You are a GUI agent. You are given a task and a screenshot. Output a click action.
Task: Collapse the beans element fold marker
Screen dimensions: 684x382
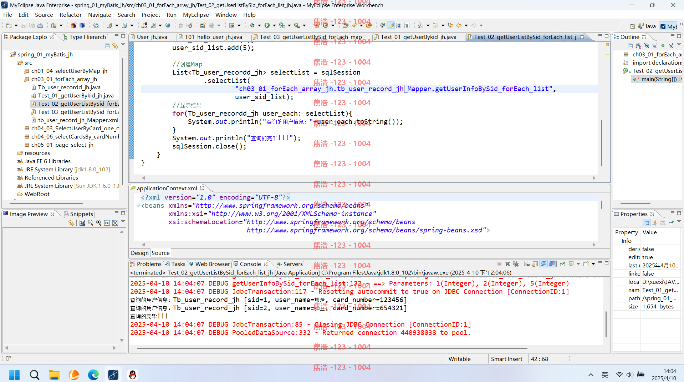coord(138,205)
